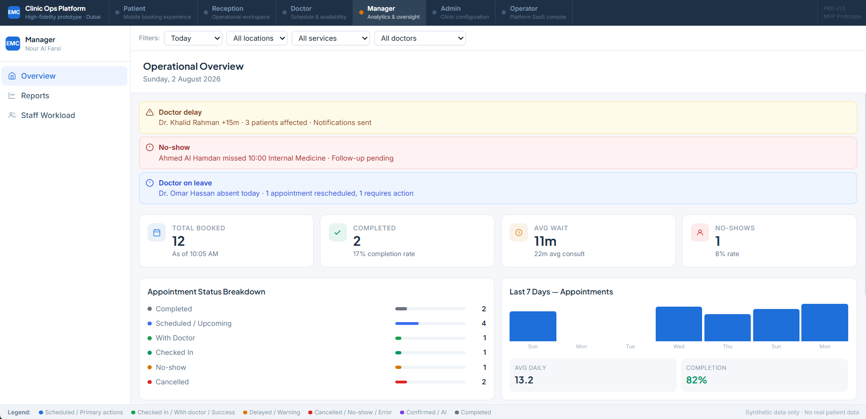Click the Total Booked card value 12

[x=178, y=241]
